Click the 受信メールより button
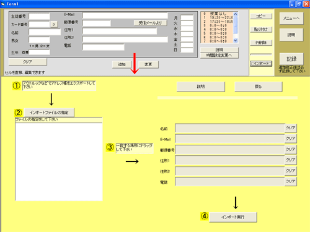This screenshot has width=310, height=232. [150, 23]
